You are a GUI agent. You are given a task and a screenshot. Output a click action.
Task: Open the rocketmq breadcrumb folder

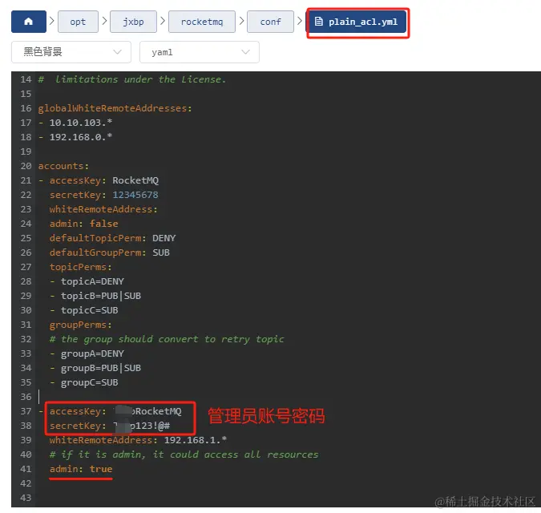coord(202,22)
